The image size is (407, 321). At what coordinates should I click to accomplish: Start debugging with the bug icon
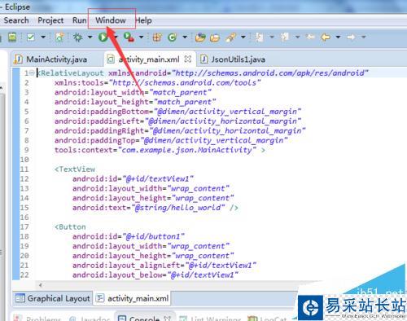click(x=78, y=37)
